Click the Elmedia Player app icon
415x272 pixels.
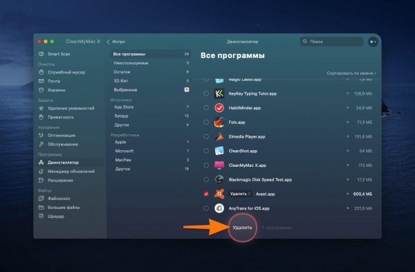pos(219,136)
